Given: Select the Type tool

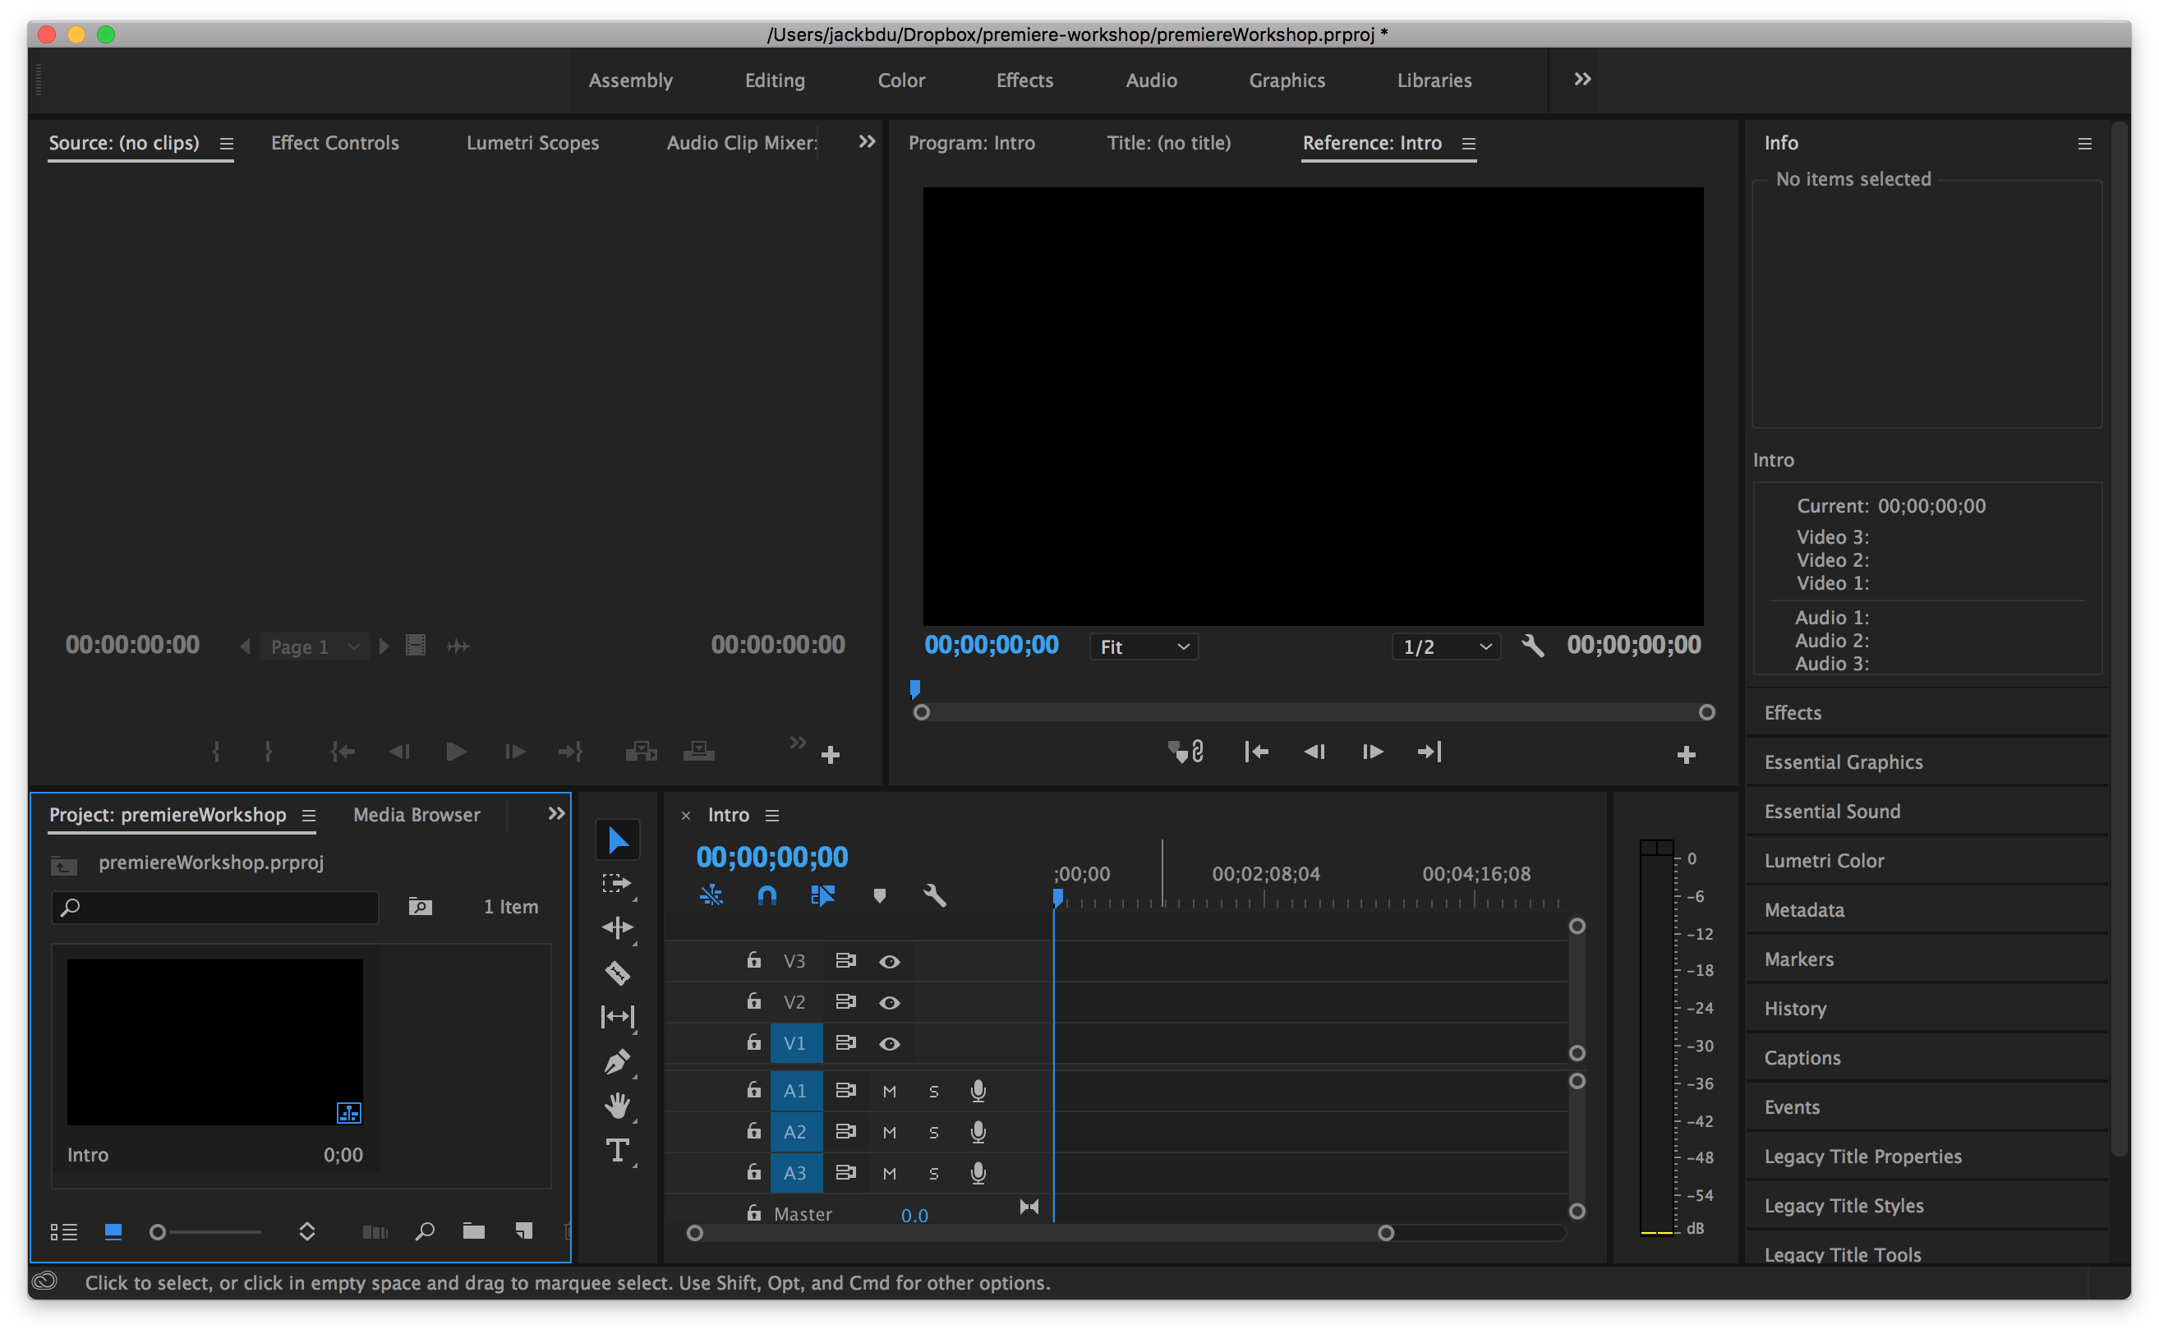Looking at the screenshot, I should pyautogui.click(x=618, y=1150).
